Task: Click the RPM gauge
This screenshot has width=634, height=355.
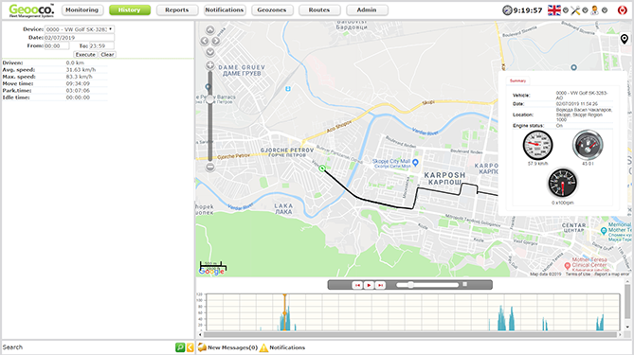Action: pos(562,184)
